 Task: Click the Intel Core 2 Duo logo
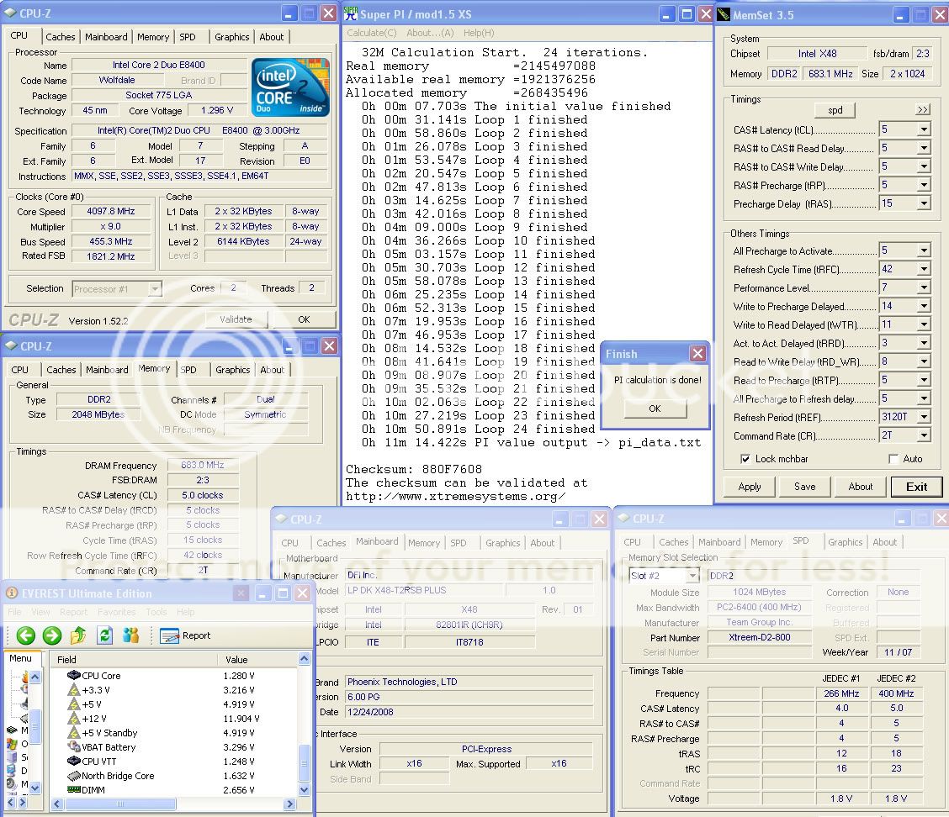(x=290, y=87)
